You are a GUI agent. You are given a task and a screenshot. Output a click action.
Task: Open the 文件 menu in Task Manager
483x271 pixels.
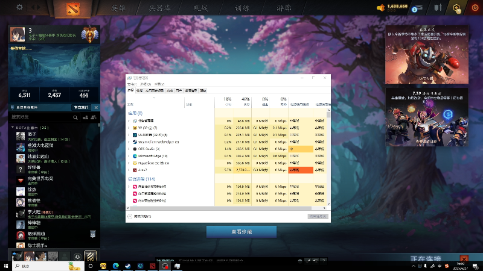132,84
